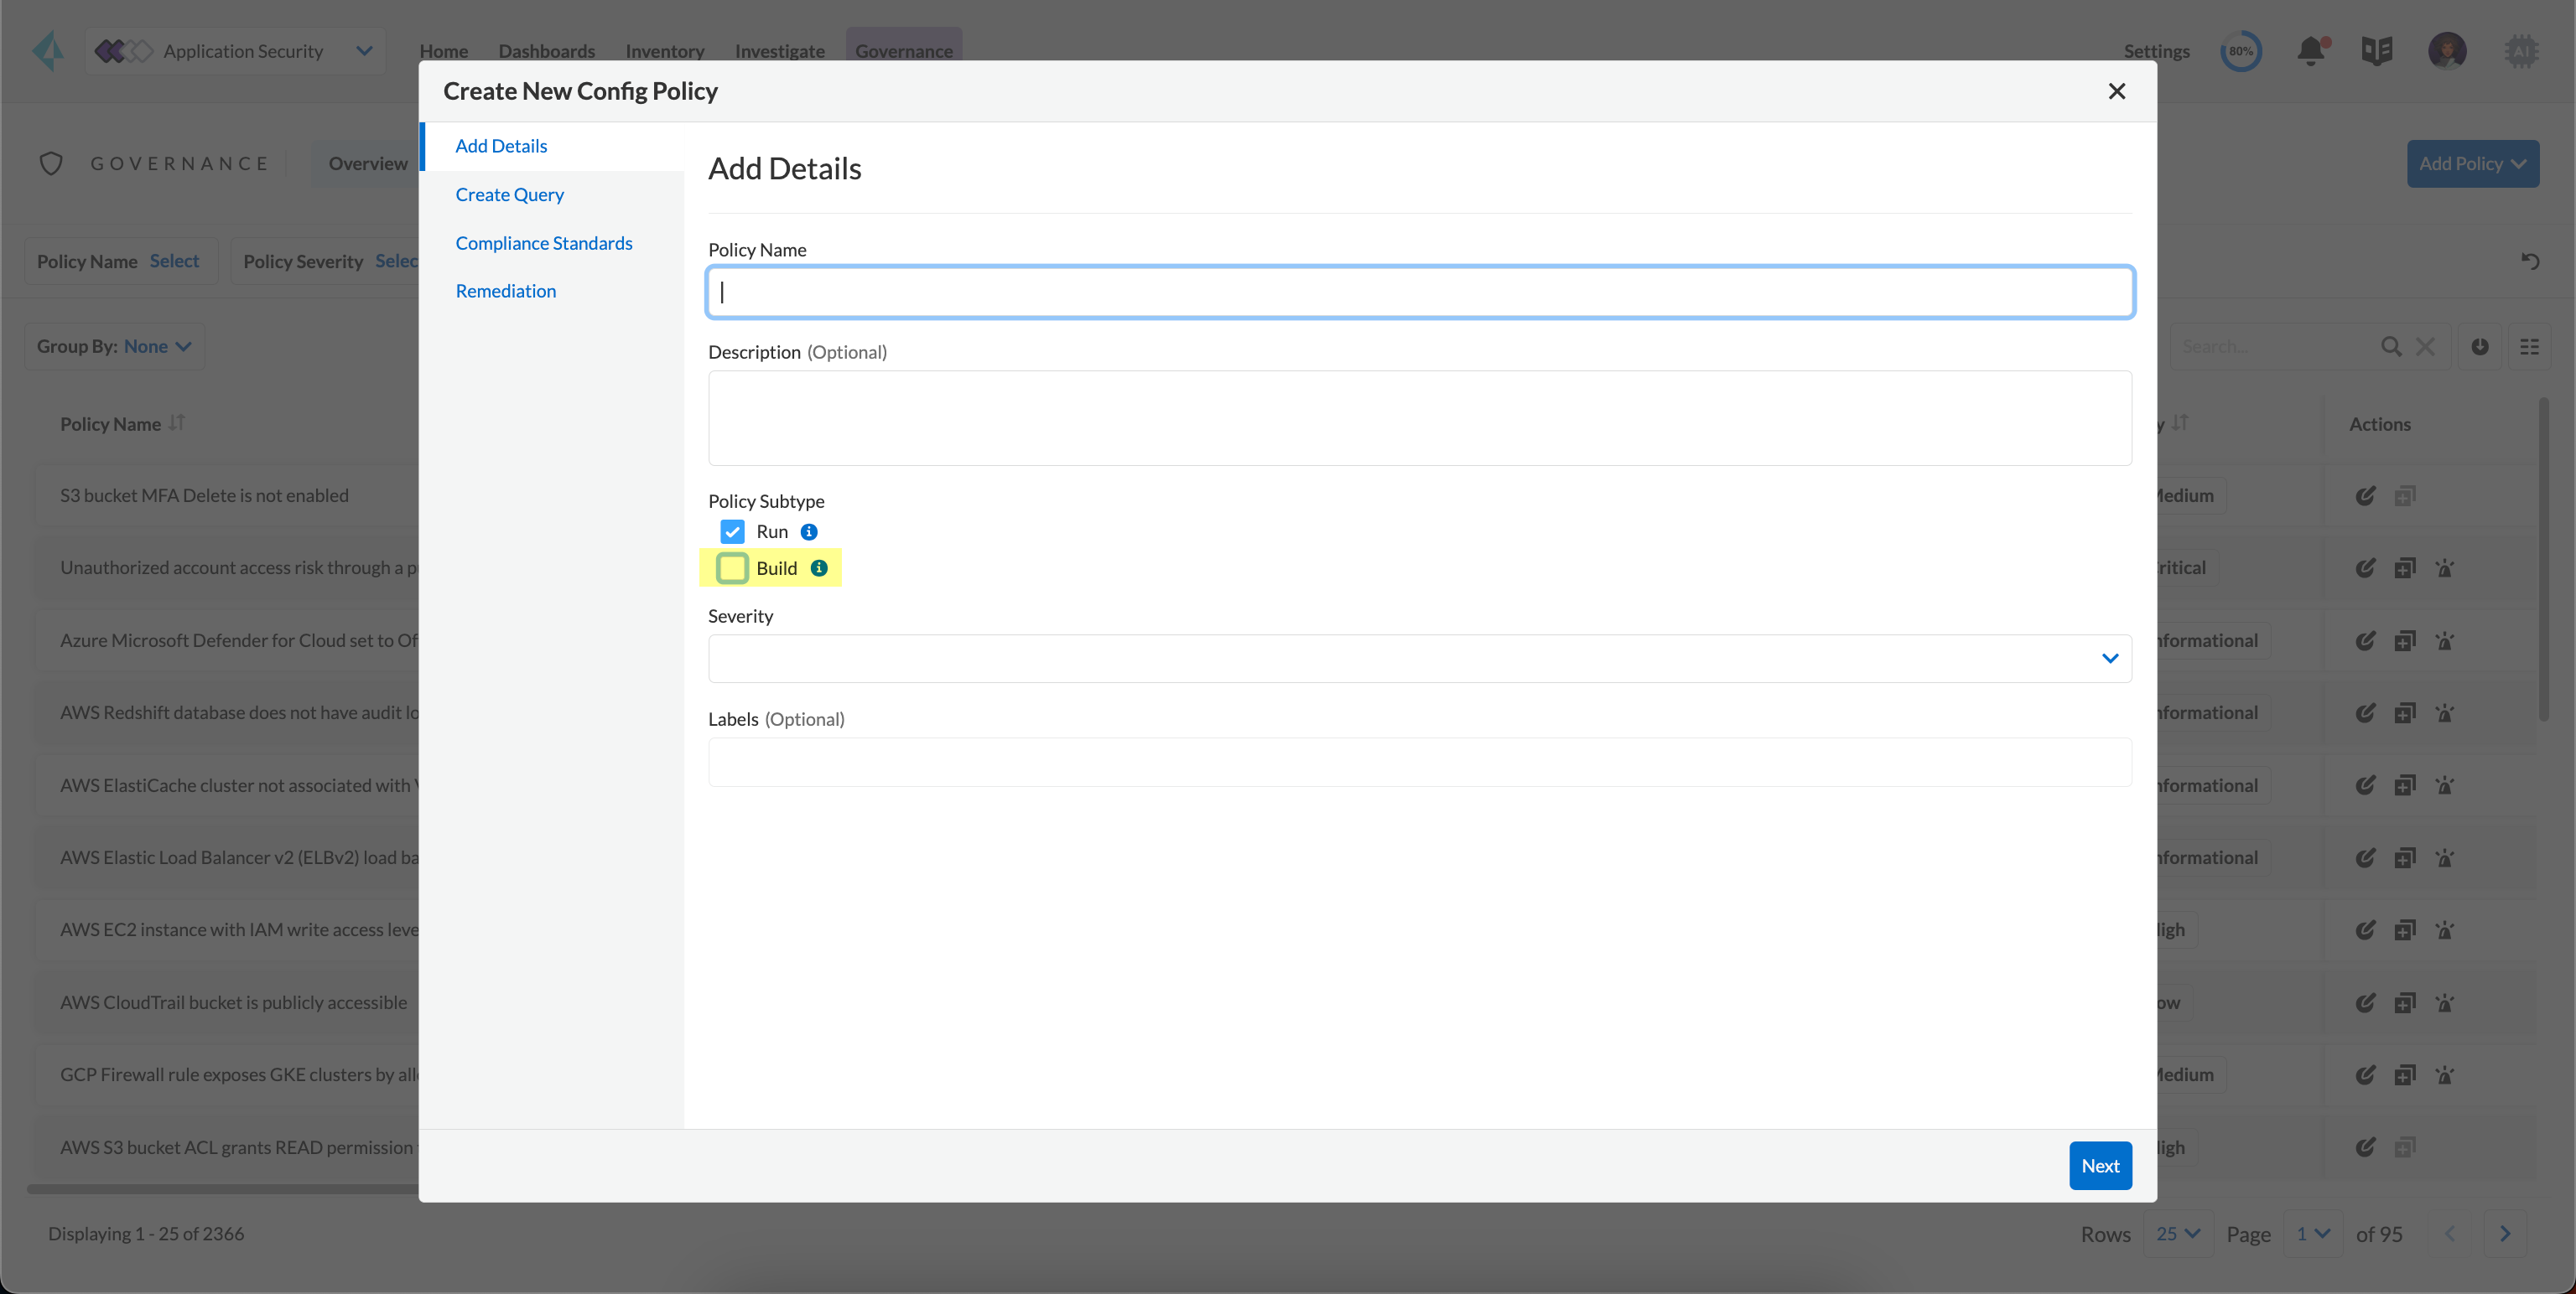Proceed with the Next button
Viewport: 2576px width, 1294px height.
[x=2100, y=1165]
